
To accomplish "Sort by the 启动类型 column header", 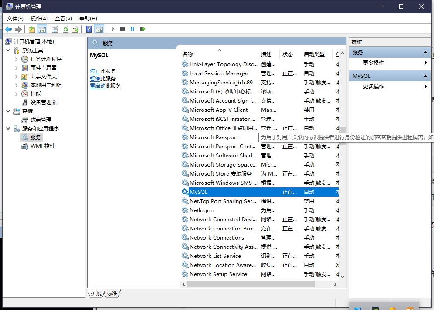I will point(317,54).
